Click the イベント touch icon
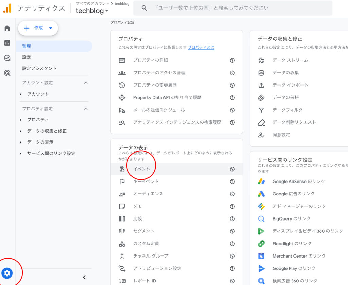Image resolution: width=348 pixels, height=285 pixels. tap(122, 169)
